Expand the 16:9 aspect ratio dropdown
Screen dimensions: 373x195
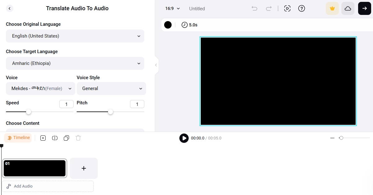coord(172,8)
